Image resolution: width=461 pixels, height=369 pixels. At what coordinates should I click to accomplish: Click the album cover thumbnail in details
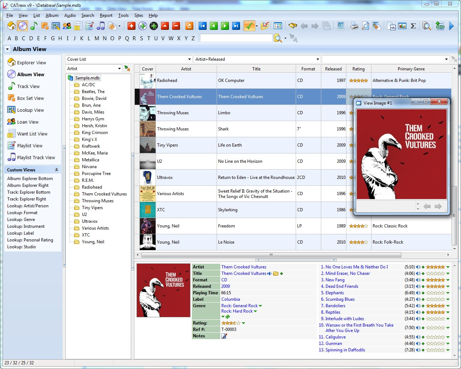tap(163, 290)
